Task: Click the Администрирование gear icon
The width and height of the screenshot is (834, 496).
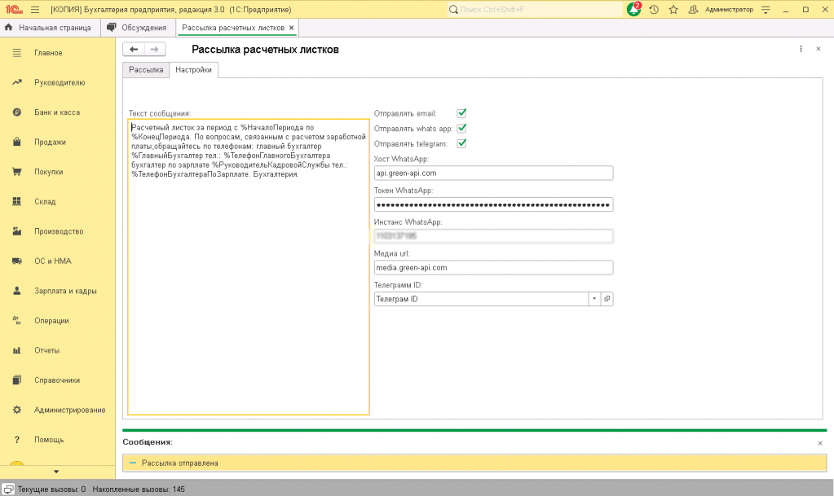Action: point(17,410)
